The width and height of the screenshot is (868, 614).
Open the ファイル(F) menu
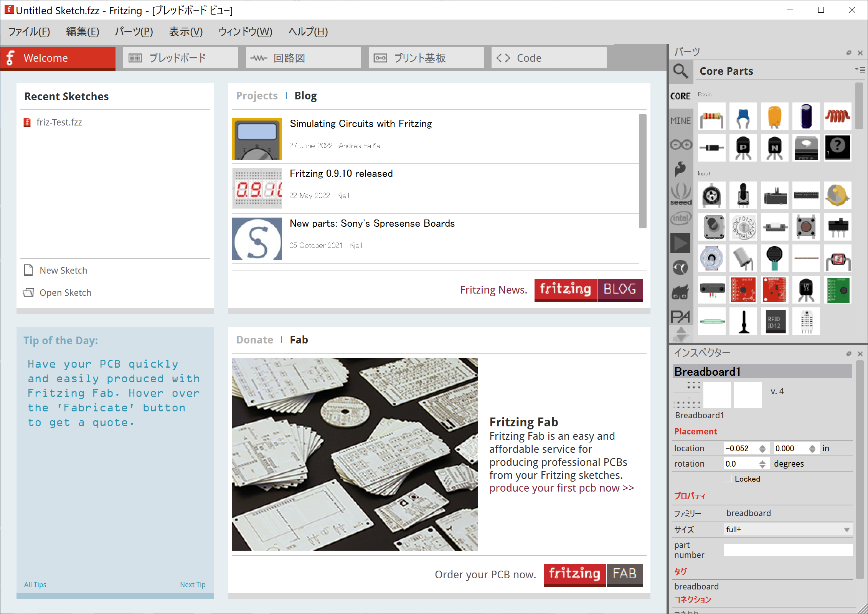(x=29, y=32)
